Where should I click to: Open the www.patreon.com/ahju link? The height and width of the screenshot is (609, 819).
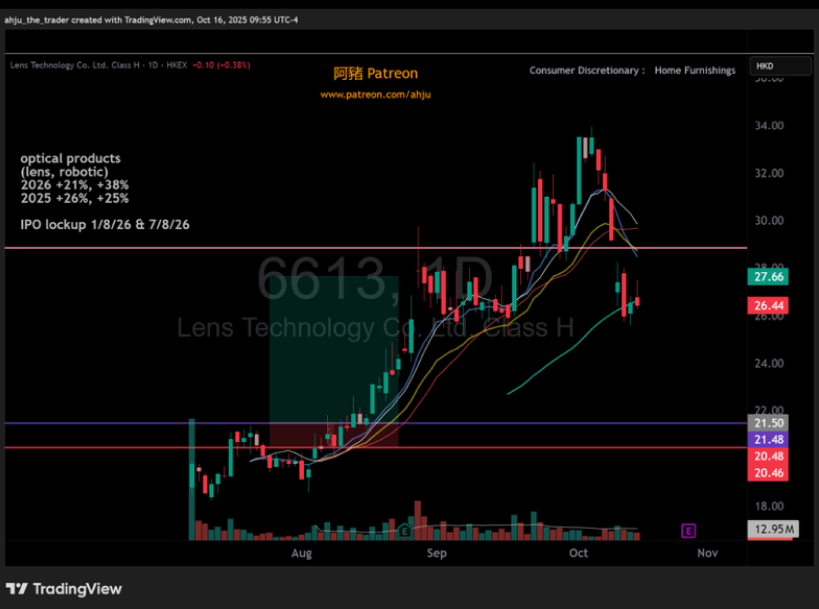375,94
